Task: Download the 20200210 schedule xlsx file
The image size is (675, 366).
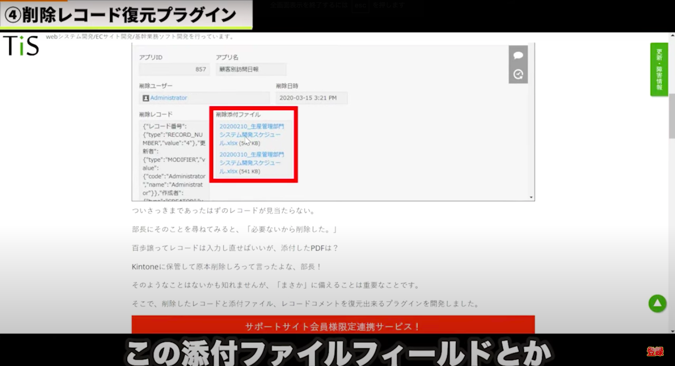Action: (251, 134)
